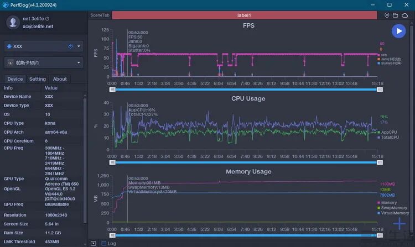Select the CPU CoreNum row
The image size is (415, 247).
click(x=43, y=141)
